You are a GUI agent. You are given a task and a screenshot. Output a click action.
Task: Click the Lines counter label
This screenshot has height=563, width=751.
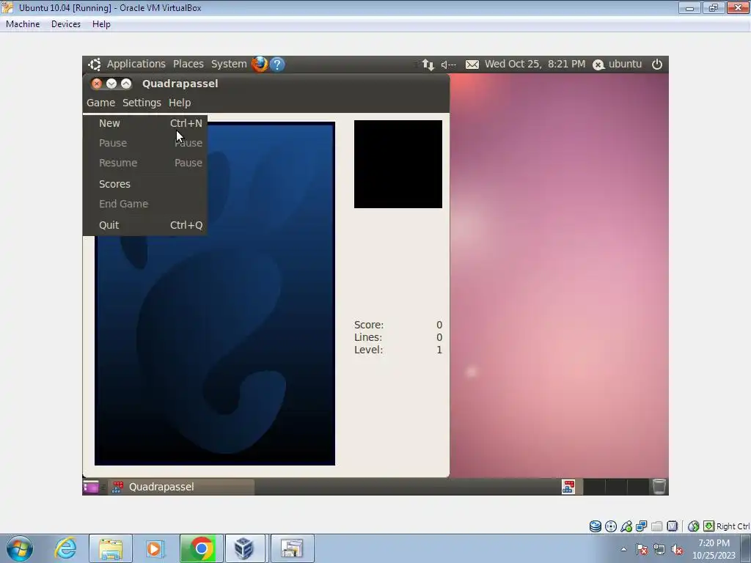(x=368, y=337)
